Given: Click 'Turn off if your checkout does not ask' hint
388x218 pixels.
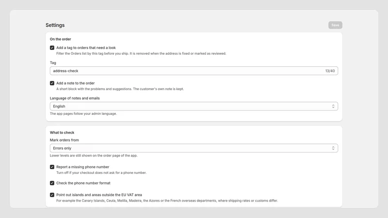Looking at the screenshot, I should pos(101,173).
